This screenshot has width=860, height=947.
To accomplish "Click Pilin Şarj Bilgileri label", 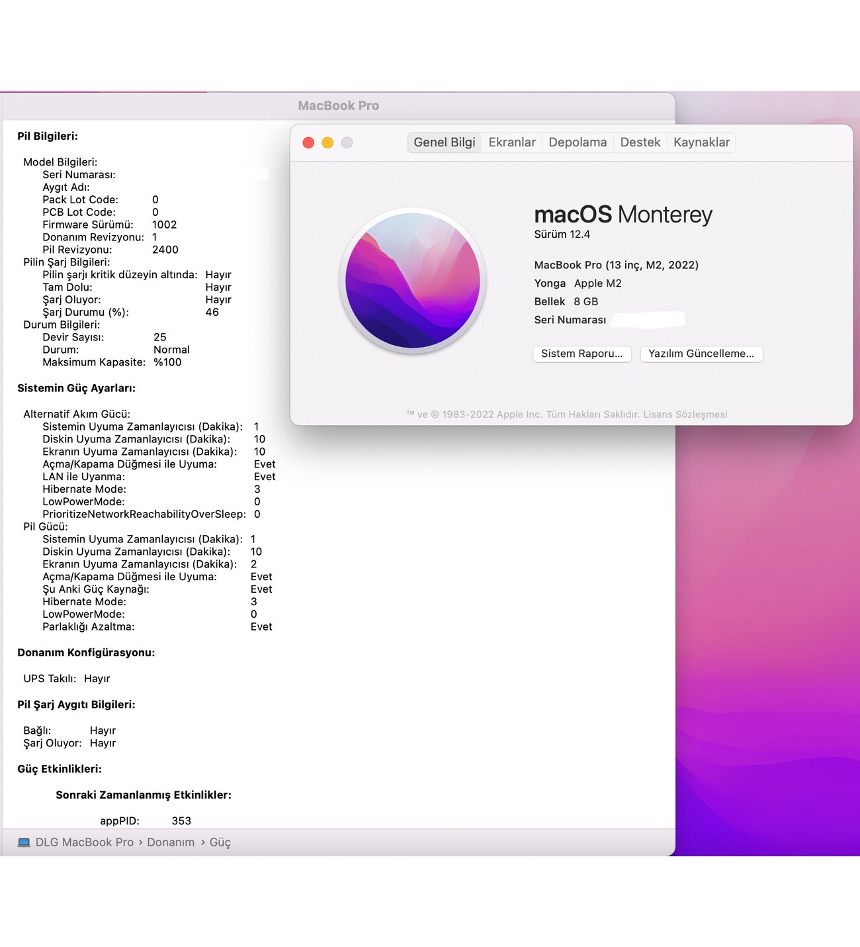I will pyautogui.click(x=67, y=262).
